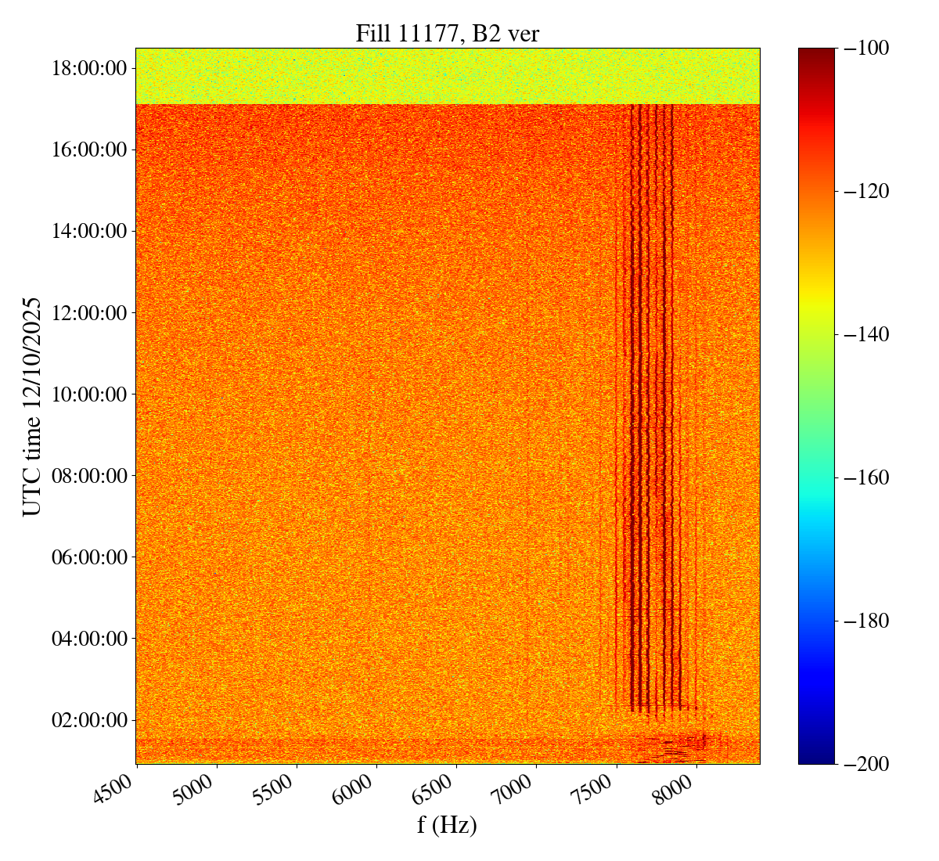Click the −100 colorbar tick label
The height and width of the screenshot is (861, 939).
pyautogui.click(x=865, y=49)
